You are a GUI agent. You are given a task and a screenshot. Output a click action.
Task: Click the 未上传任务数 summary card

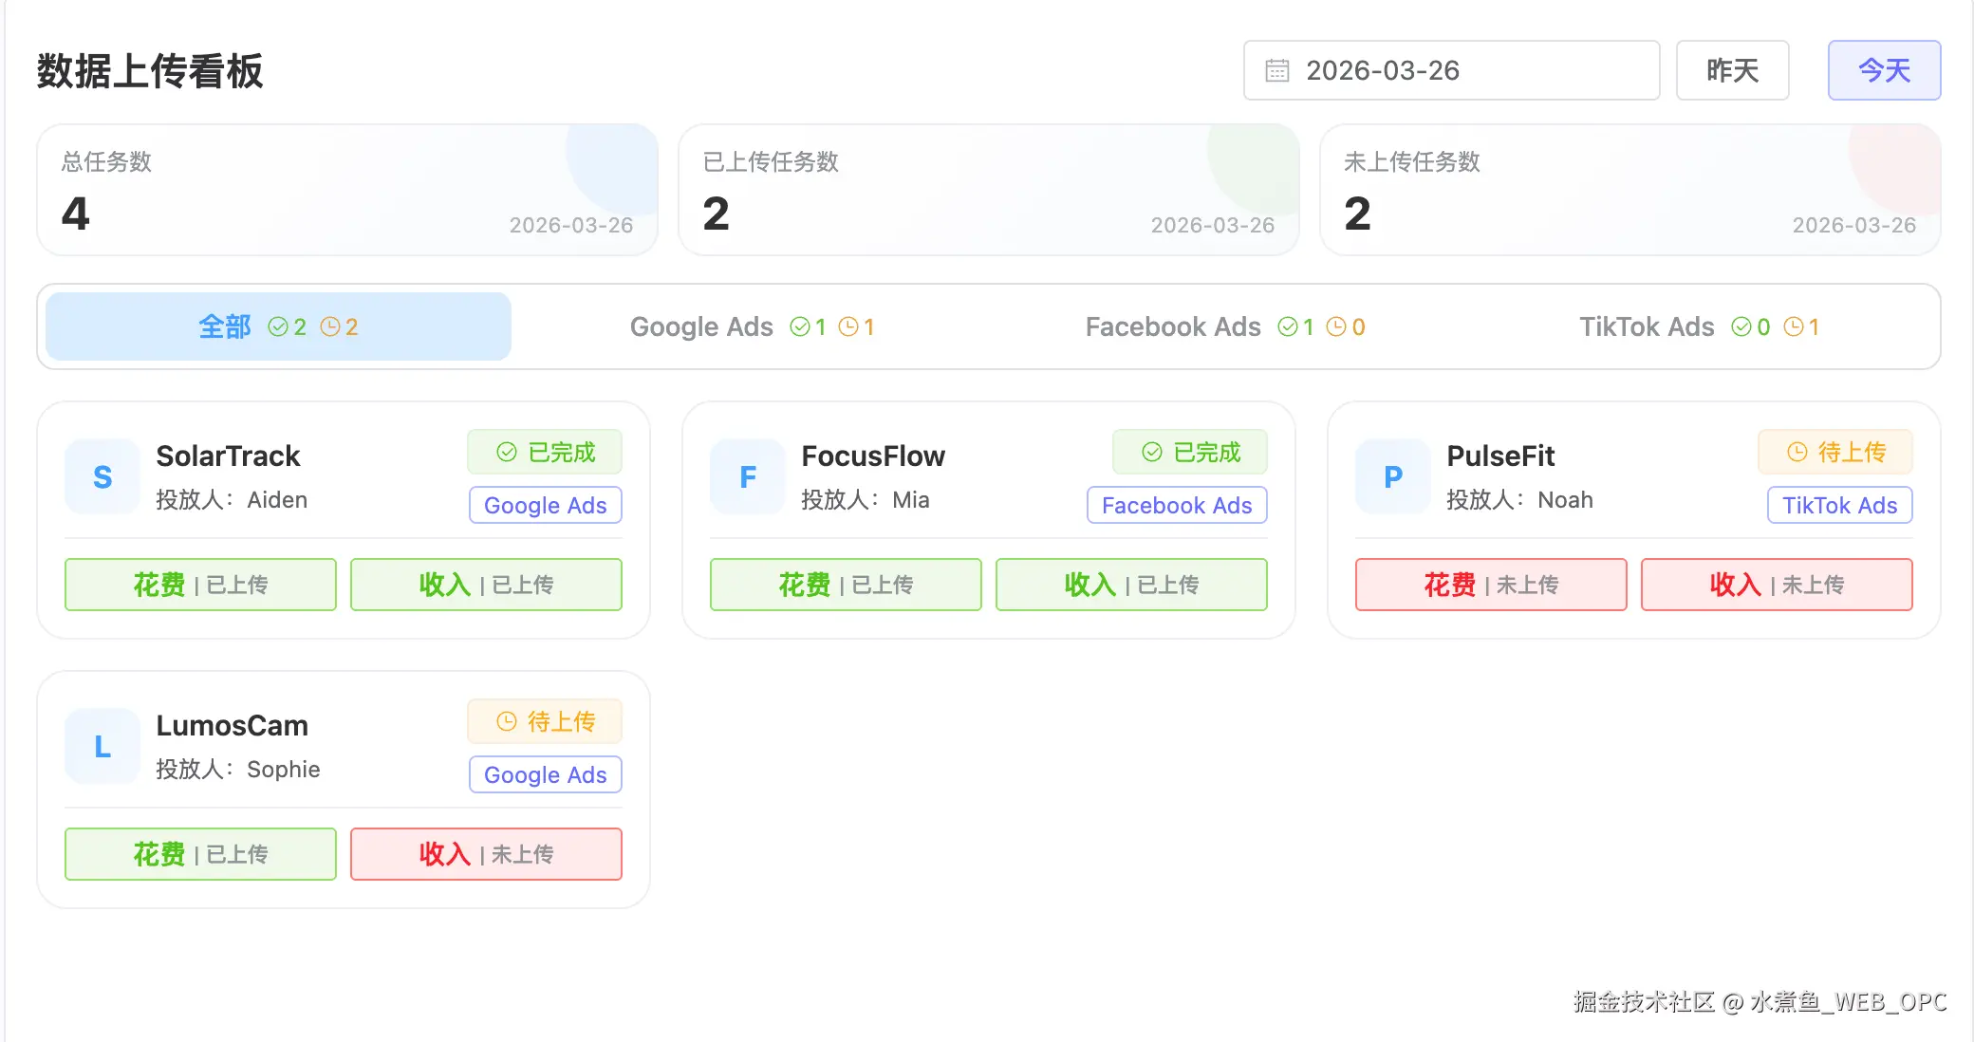(1629, 190)
